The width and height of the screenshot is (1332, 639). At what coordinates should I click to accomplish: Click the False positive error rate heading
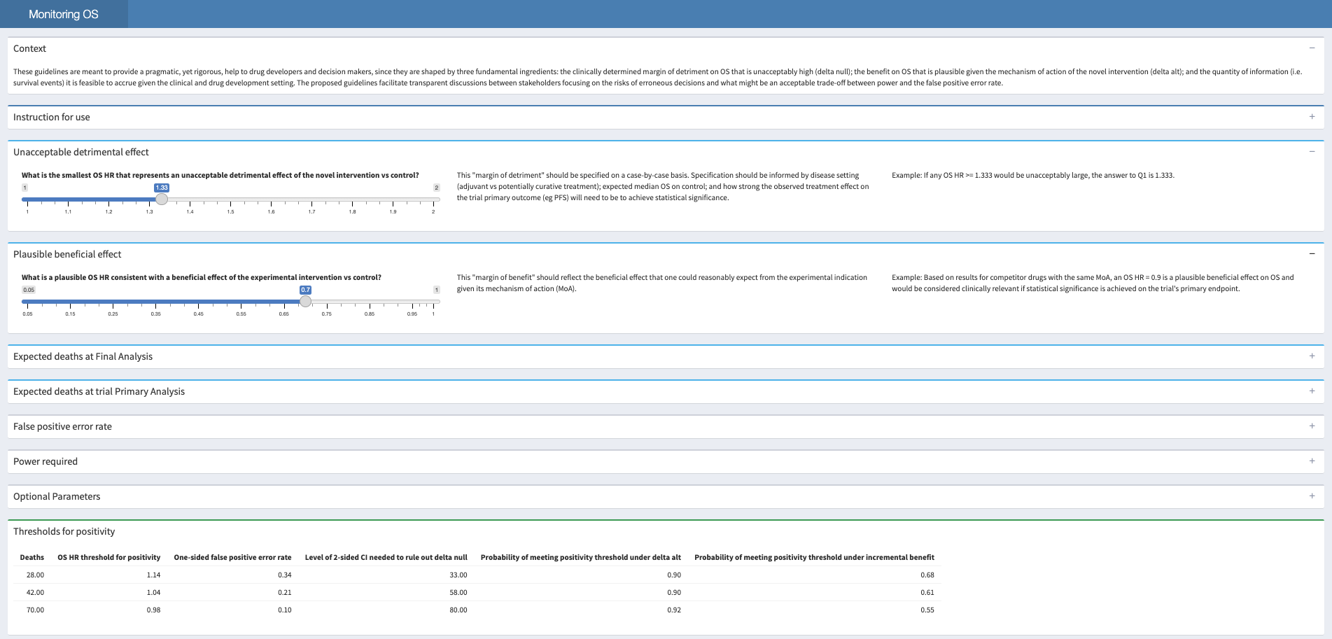click(62, 426)
